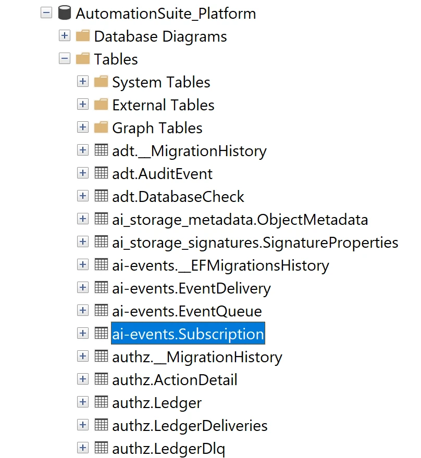Click the System Tables folder icon
This screenshot has width=421, height=458.
[101, 82]
